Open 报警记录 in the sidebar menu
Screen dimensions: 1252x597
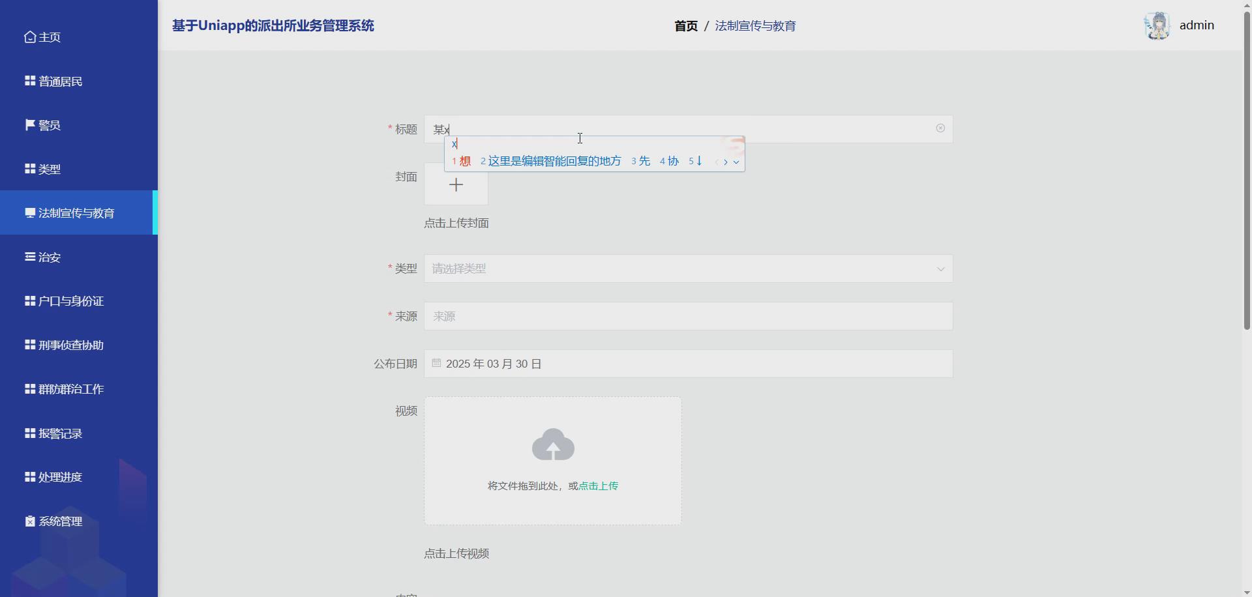(59, 433)
